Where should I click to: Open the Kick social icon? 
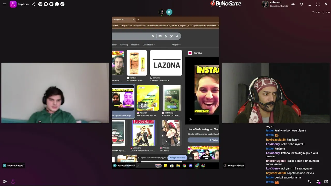click(51, 4)
